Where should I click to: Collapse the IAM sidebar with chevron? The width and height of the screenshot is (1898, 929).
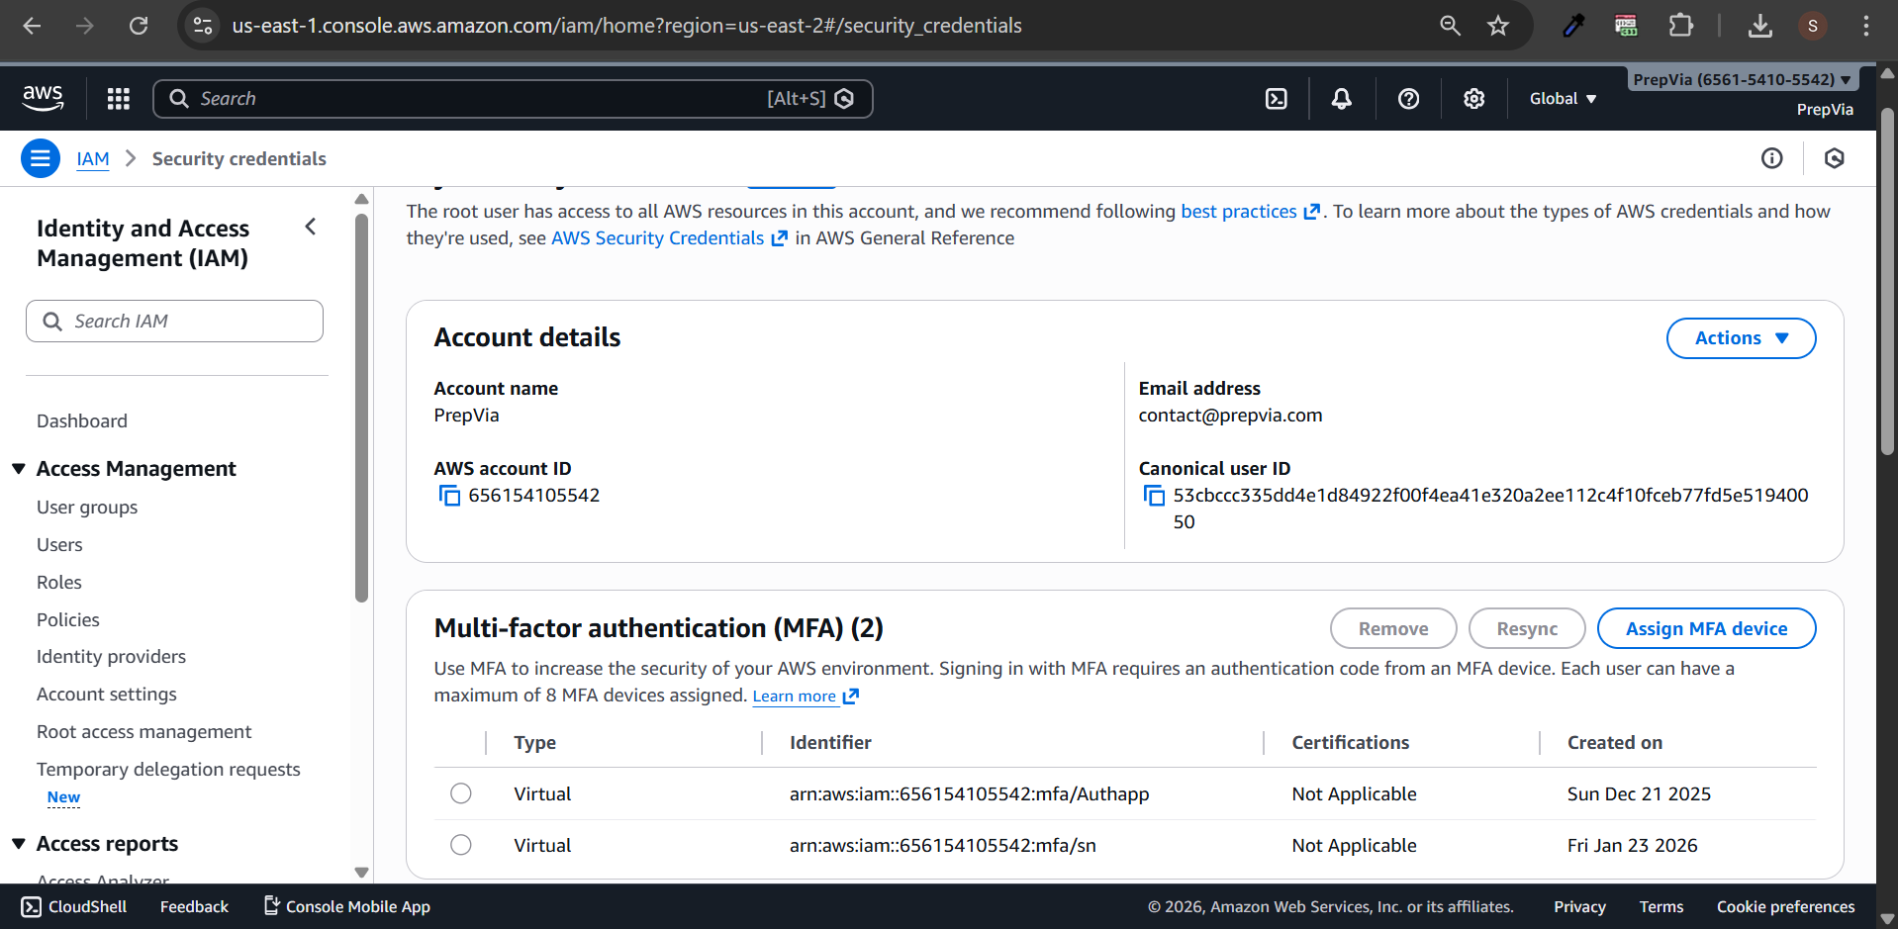pyautogui.click(x=311, y=227)
